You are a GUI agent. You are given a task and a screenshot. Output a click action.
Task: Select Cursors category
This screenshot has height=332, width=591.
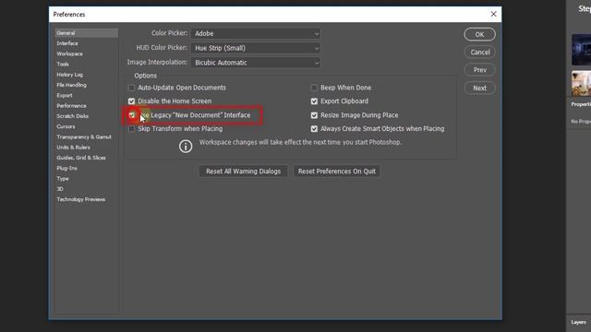(66, 126)
